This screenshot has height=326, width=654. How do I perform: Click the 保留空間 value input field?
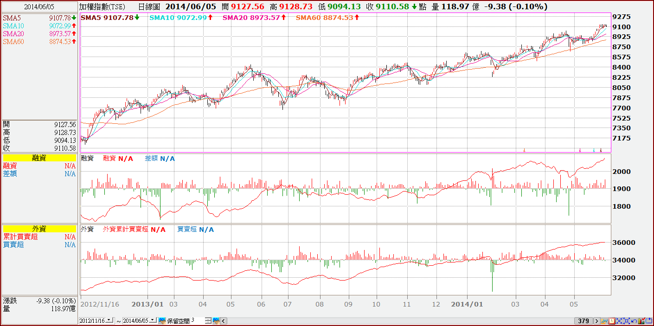pos(198,320)
